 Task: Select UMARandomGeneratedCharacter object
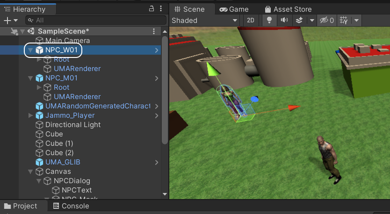98,106
